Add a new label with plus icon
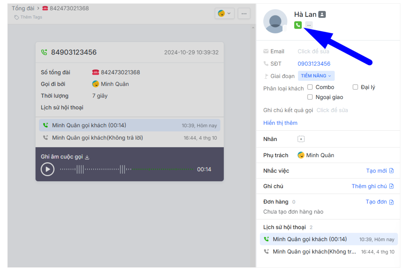 (301, 139)
